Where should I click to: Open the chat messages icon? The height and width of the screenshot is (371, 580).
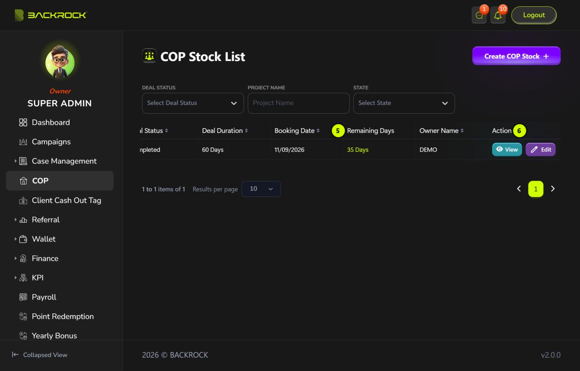pos(479,15)
